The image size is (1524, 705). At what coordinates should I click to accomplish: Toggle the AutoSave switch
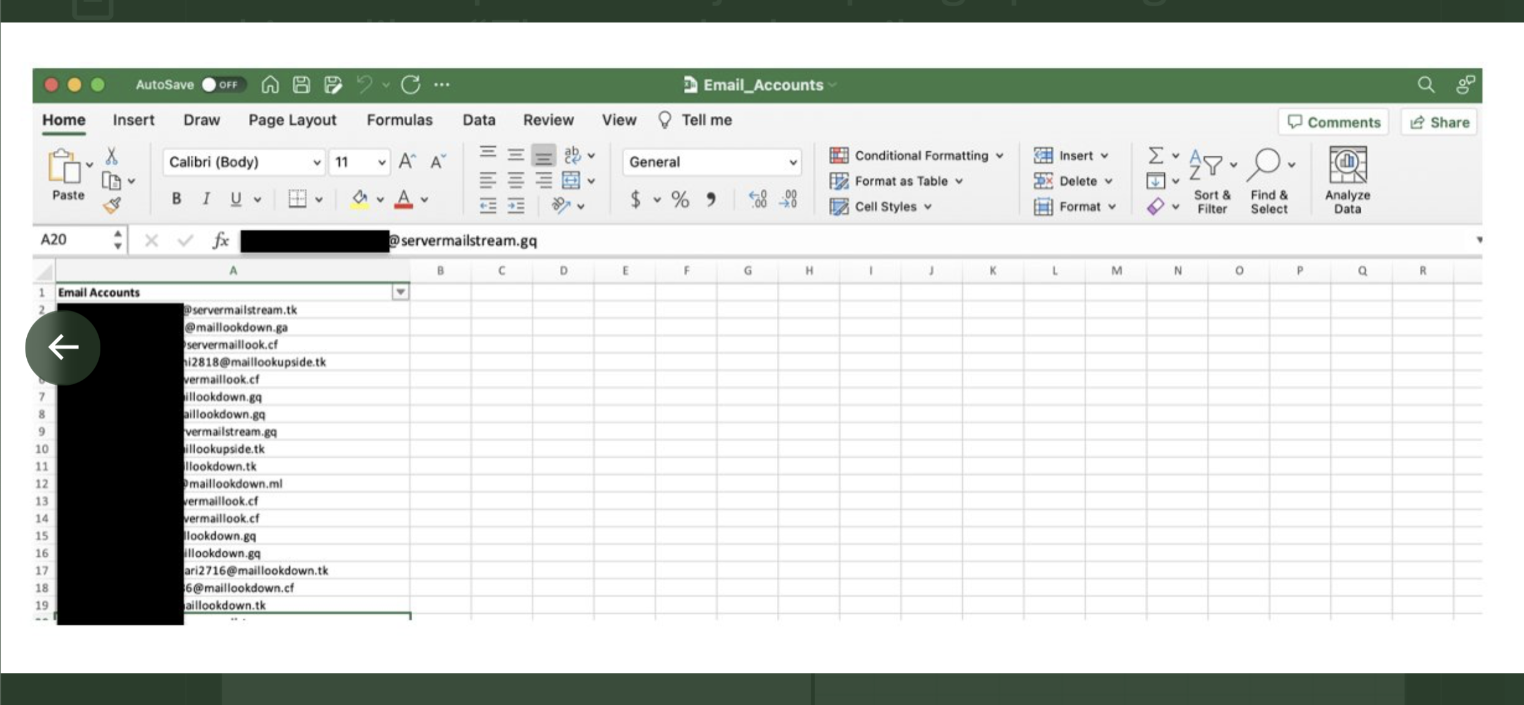point(223,85)
